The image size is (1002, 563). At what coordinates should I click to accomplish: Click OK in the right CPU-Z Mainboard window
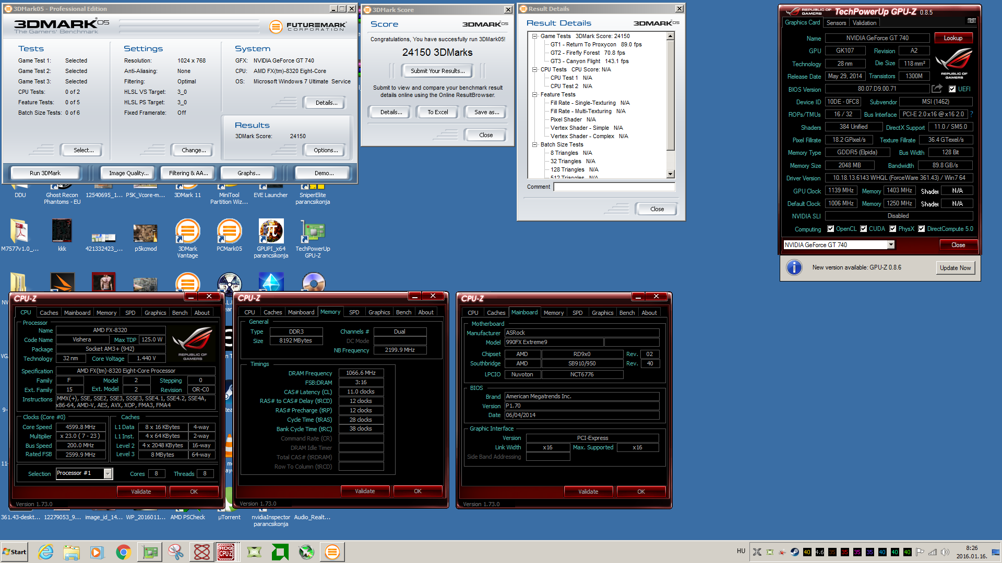coord(641,492)
